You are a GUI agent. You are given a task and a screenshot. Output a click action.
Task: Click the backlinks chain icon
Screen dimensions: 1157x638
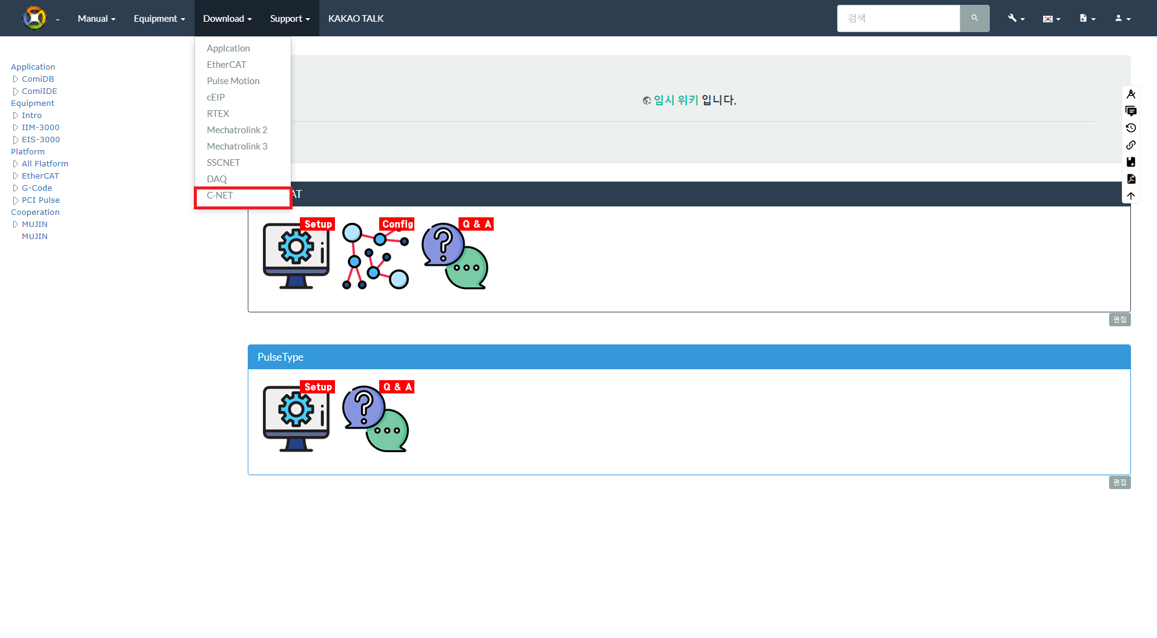coord(1130,145)
